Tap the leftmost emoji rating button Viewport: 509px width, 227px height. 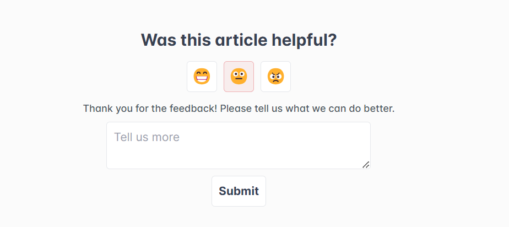(202, 77)
